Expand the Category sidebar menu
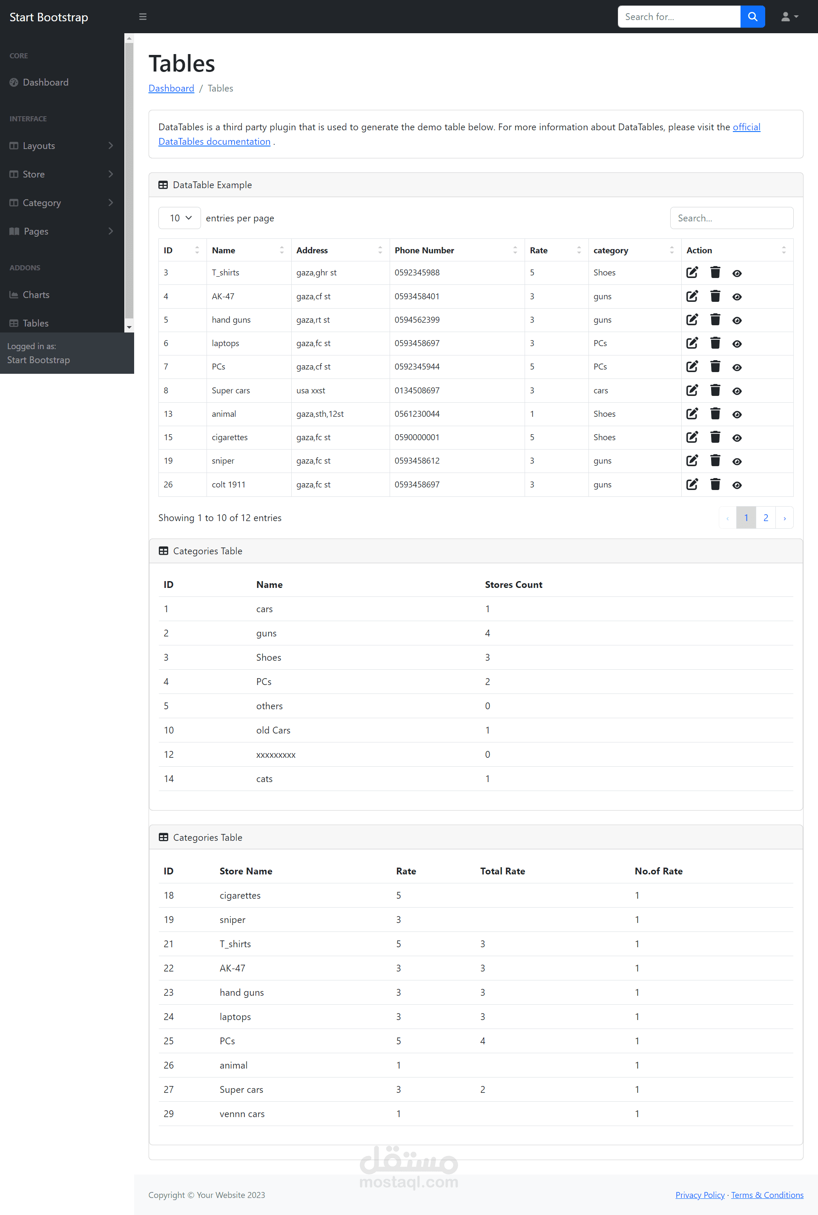The image size is (818, 1215). click(x=61, y=203)
